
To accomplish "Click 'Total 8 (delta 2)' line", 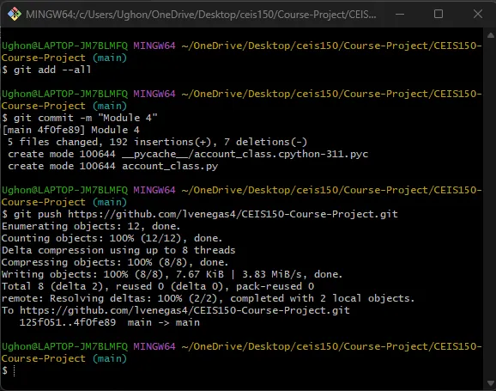I will click(158, 286).
